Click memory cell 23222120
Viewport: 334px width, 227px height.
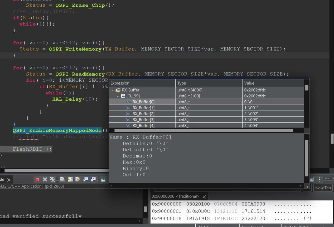pos(253,219)
